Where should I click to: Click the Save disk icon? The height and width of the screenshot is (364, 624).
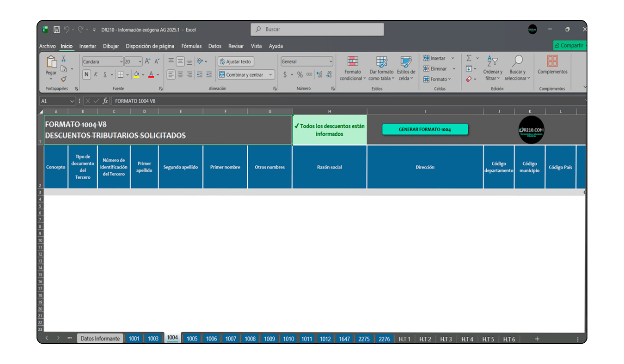56,30
